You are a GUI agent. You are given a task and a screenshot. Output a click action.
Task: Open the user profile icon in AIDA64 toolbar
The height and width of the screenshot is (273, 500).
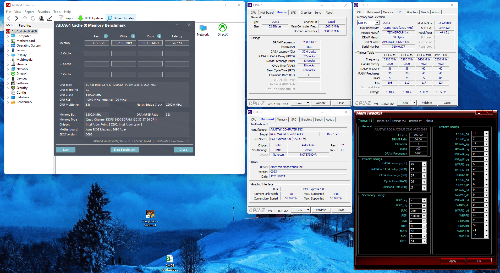(41, 18)
